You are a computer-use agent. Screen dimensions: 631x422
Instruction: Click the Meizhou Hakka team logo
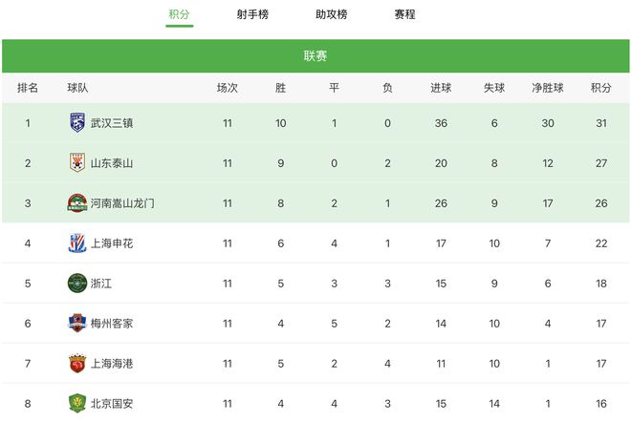(77, 323)
